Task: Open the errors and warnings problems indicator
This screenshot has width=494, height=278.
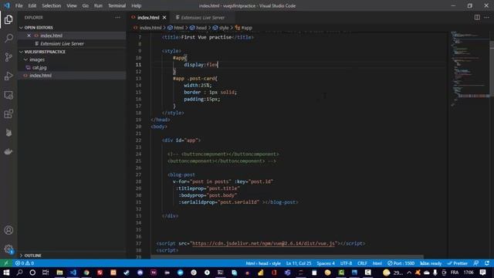Action: coord(25,263)
